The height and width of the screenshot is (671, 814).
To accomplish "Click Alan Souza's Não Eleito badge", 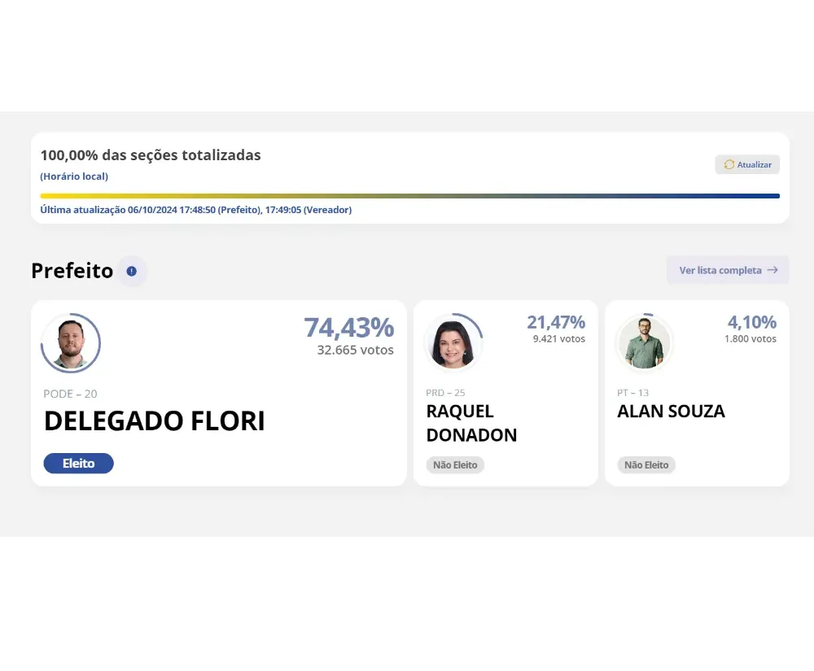I will click(x=646, y=464).
